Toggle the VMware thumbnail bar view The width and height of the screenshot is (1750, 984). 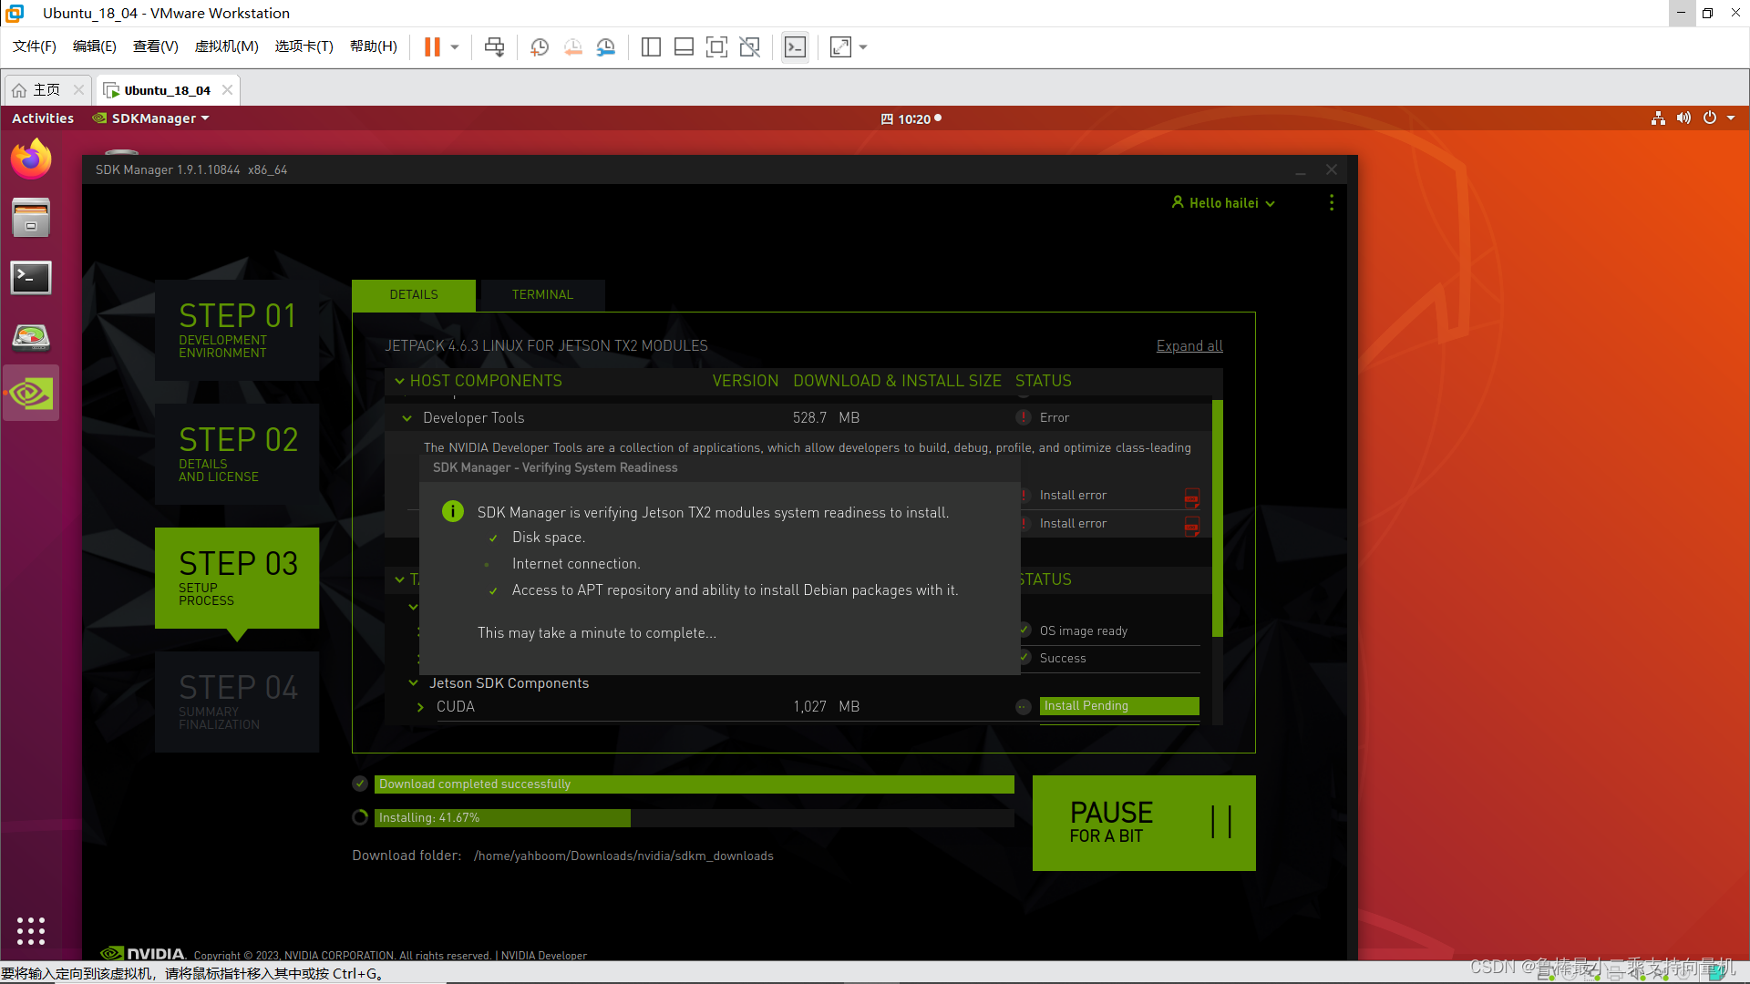684,47
